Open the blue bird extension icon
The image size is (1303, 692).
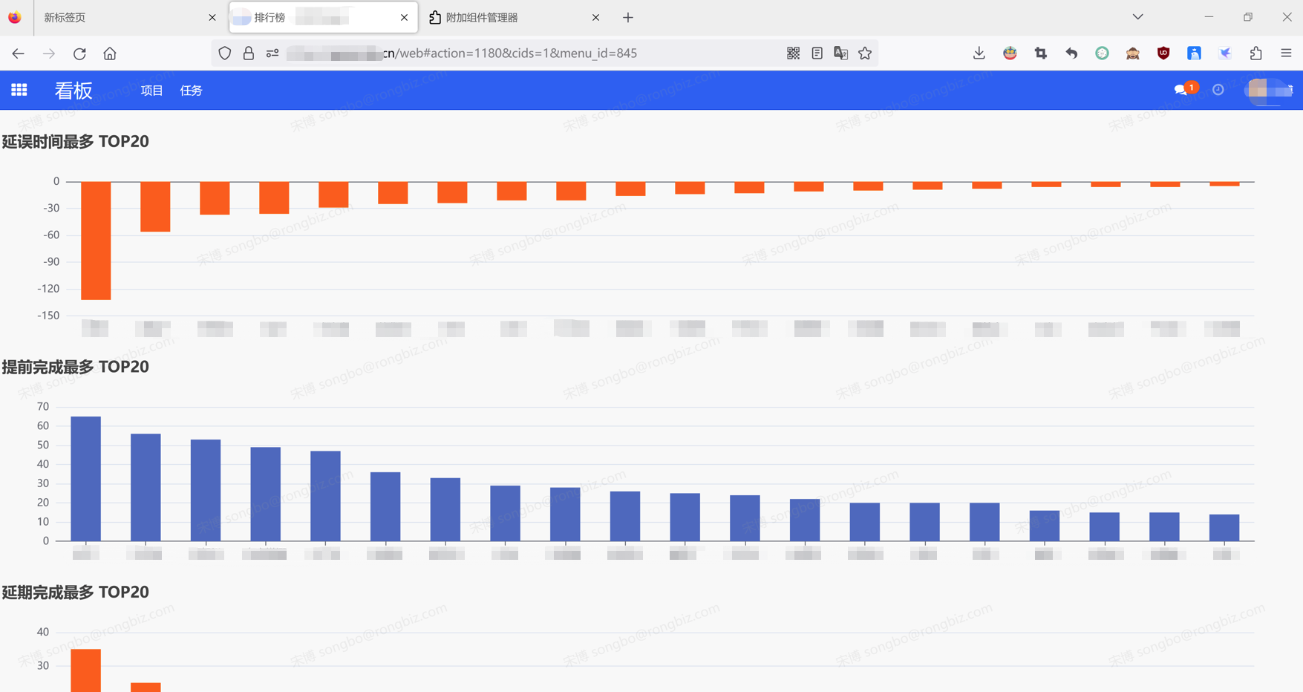pyautogui.click(x=1225, y=53)
